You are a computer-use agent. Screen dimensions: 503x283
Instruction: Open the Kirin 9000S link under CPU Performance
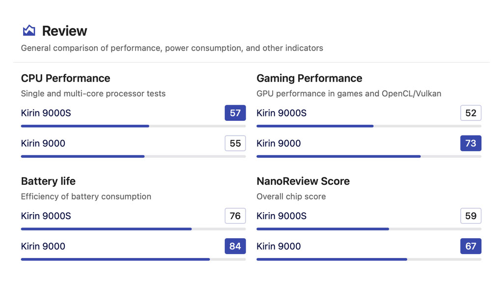click(46, 113)
